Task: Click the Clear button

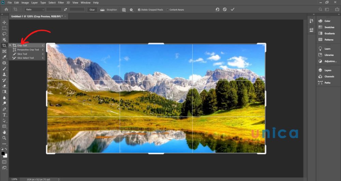Action: click(92, 10)
